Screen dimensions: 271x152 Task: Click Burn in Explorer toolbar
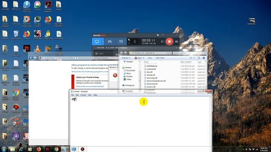coord(150,58)
